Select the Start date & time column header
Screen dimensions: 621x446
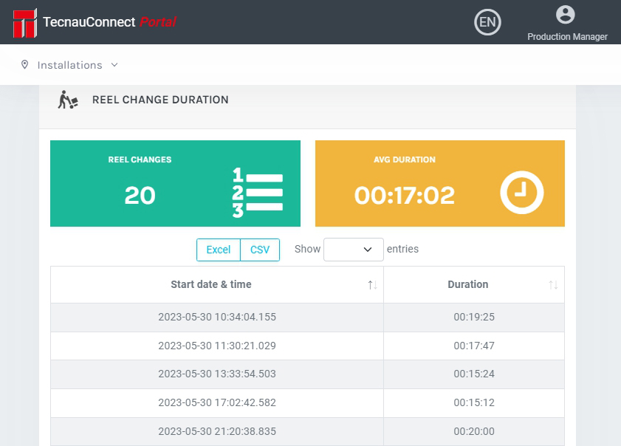click(211, 284)
